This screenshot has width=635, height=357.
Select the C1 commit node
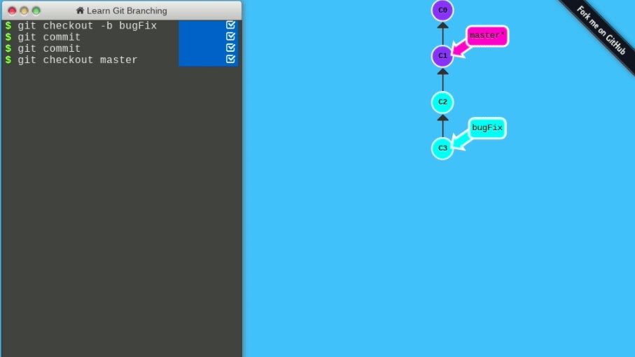click(442, 56)
